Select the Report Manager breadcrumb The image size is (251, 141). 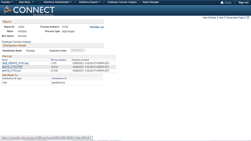pos(151,2)
